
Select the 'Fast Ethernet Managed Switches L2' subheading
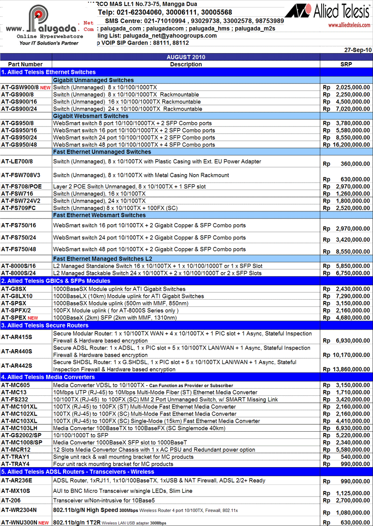coord(103,259)
